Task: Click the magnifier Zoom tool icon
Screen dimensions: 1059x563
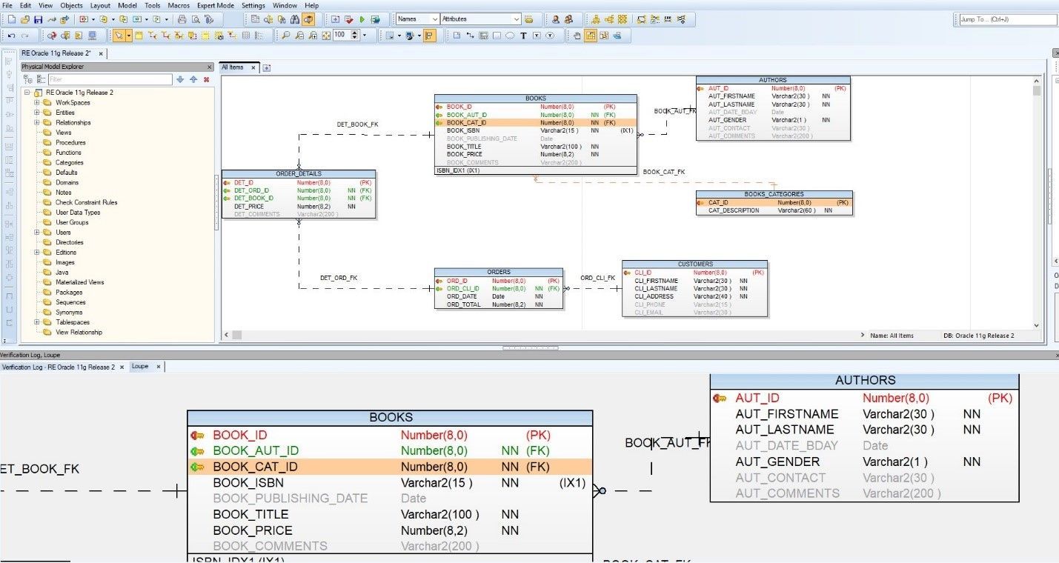Action: coord(286,36)
